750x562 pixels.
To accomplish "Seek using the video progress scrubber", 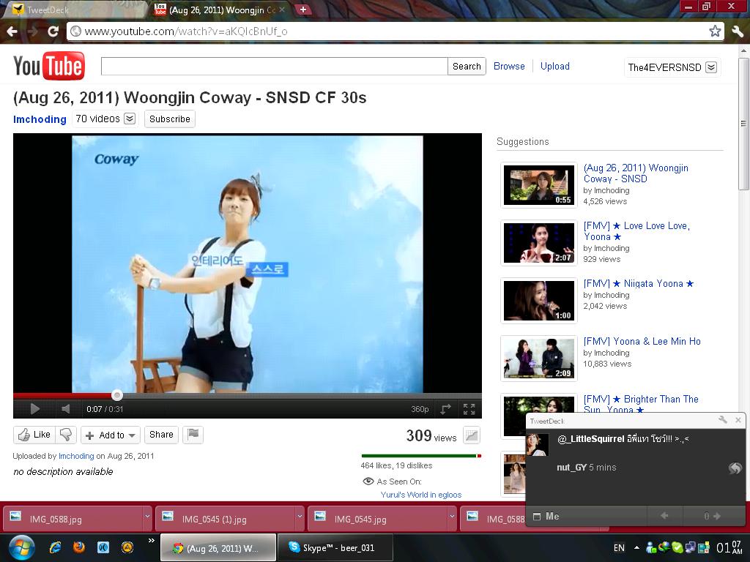I will [x=116, y=395].
